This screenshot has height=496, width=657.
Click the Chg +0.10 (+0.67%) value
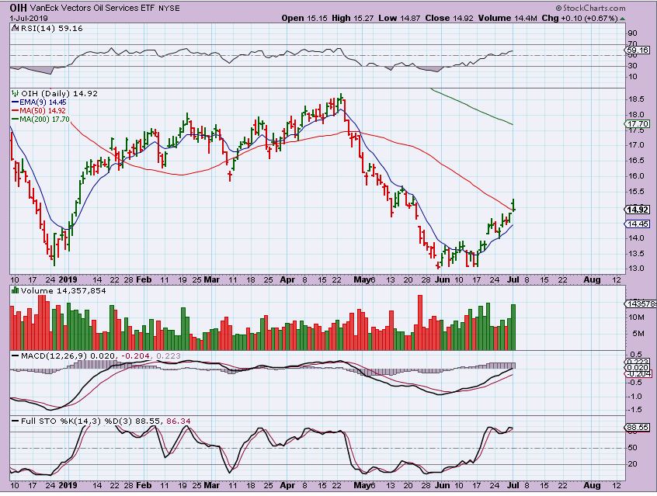pos(579,18)
